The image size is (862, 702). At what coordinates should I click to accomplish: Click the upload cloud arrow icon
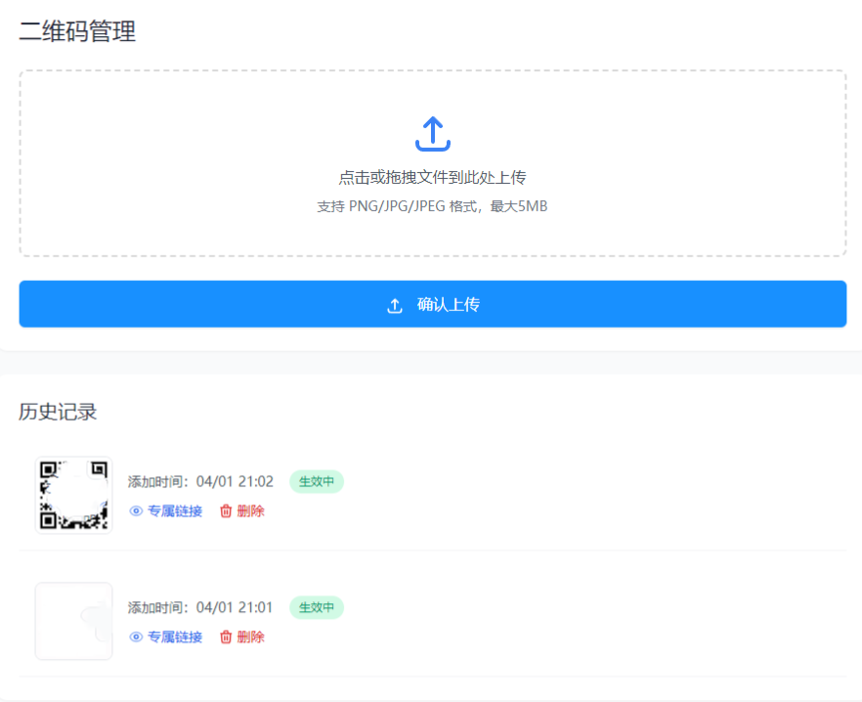coord(433,131)
